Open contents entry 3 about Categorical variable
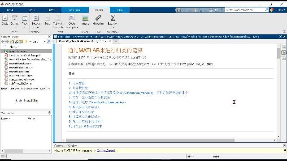Screen dimensions: 287x161 pos(128,93)
